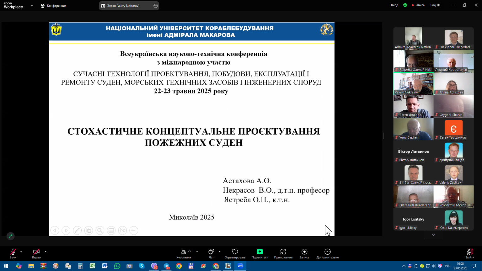Click Zoom taskbar icon
The width and height of the screenshot is (482, 271).
pos(240,266)
